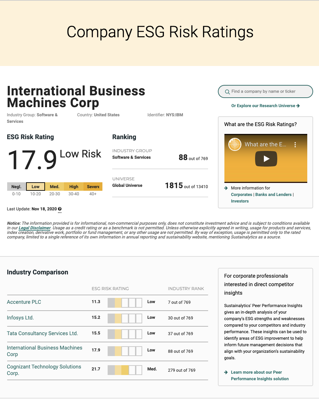Open Tata Consultancy Services Ltd. page
The image size is (319, 407).
[42, 334]
